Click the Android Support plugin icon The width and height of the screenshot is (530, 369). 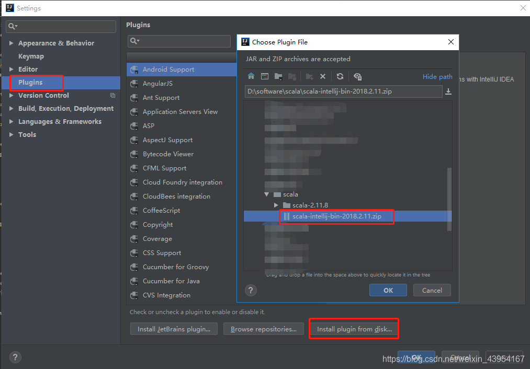[134, 70]
